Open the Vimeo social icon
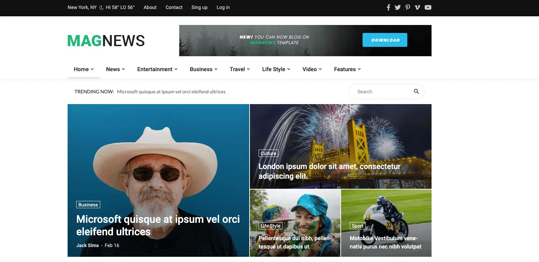 417,7
